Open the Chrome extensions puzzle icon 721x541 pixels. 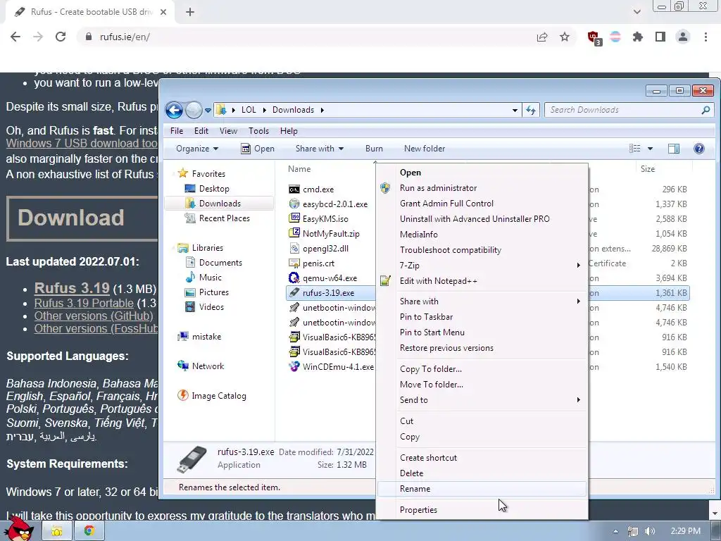point(638,37)
